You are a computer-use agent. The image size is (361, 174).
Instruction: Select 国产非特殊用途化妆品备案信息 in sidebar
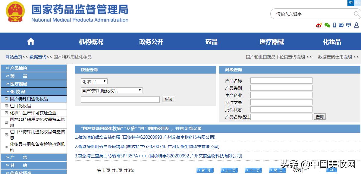click(37, 122)
